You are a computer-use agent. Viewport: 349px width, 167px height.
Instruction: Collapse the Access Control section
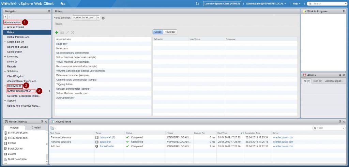(x=5, y=27)
